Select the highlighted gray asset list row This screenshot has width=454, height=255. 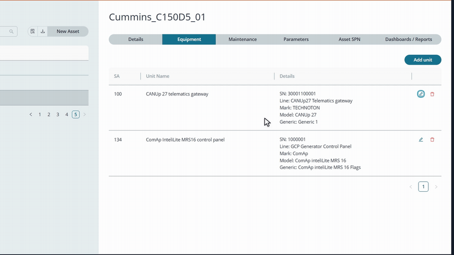coord(44,98)
